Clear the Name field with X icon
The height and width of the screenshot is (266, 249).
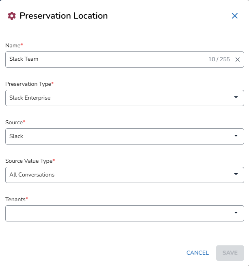[x=238, y=60]
